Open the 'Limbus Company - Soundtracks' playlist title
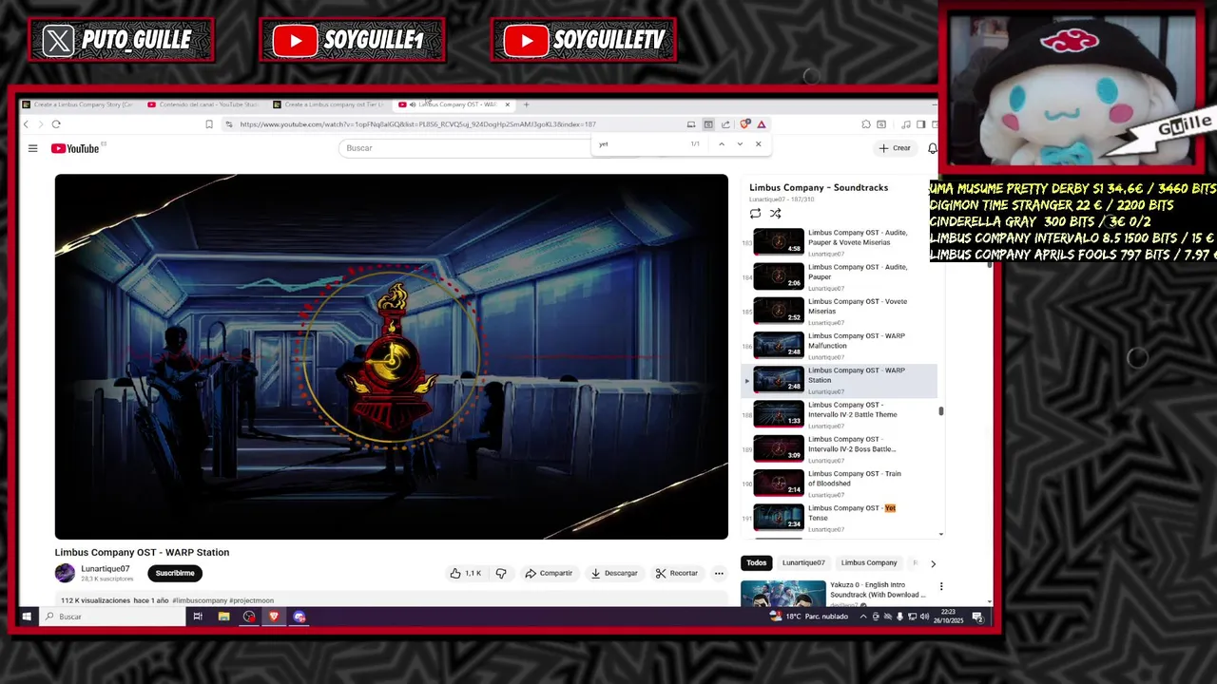This screenshot has width=1217, height=684. click(819, 188)
